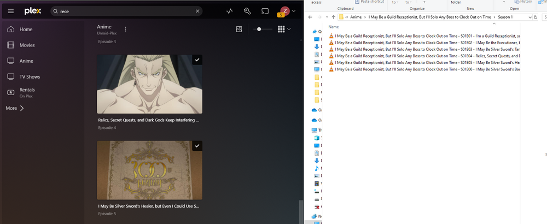Sort files by Name column header
Image resolution: width=547 pixels, height=224 pixels.
pyautogui.click(x=334, y=27)
